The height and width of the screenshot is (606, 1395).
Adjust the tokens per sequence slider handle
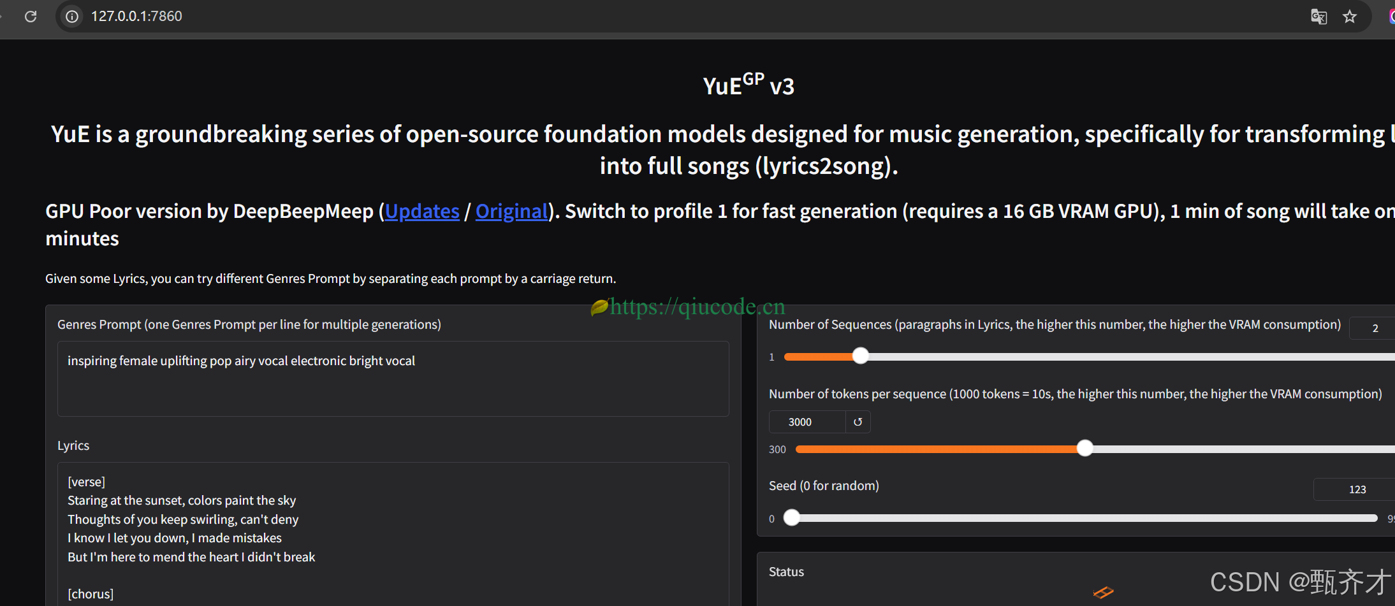(1085, 449)
